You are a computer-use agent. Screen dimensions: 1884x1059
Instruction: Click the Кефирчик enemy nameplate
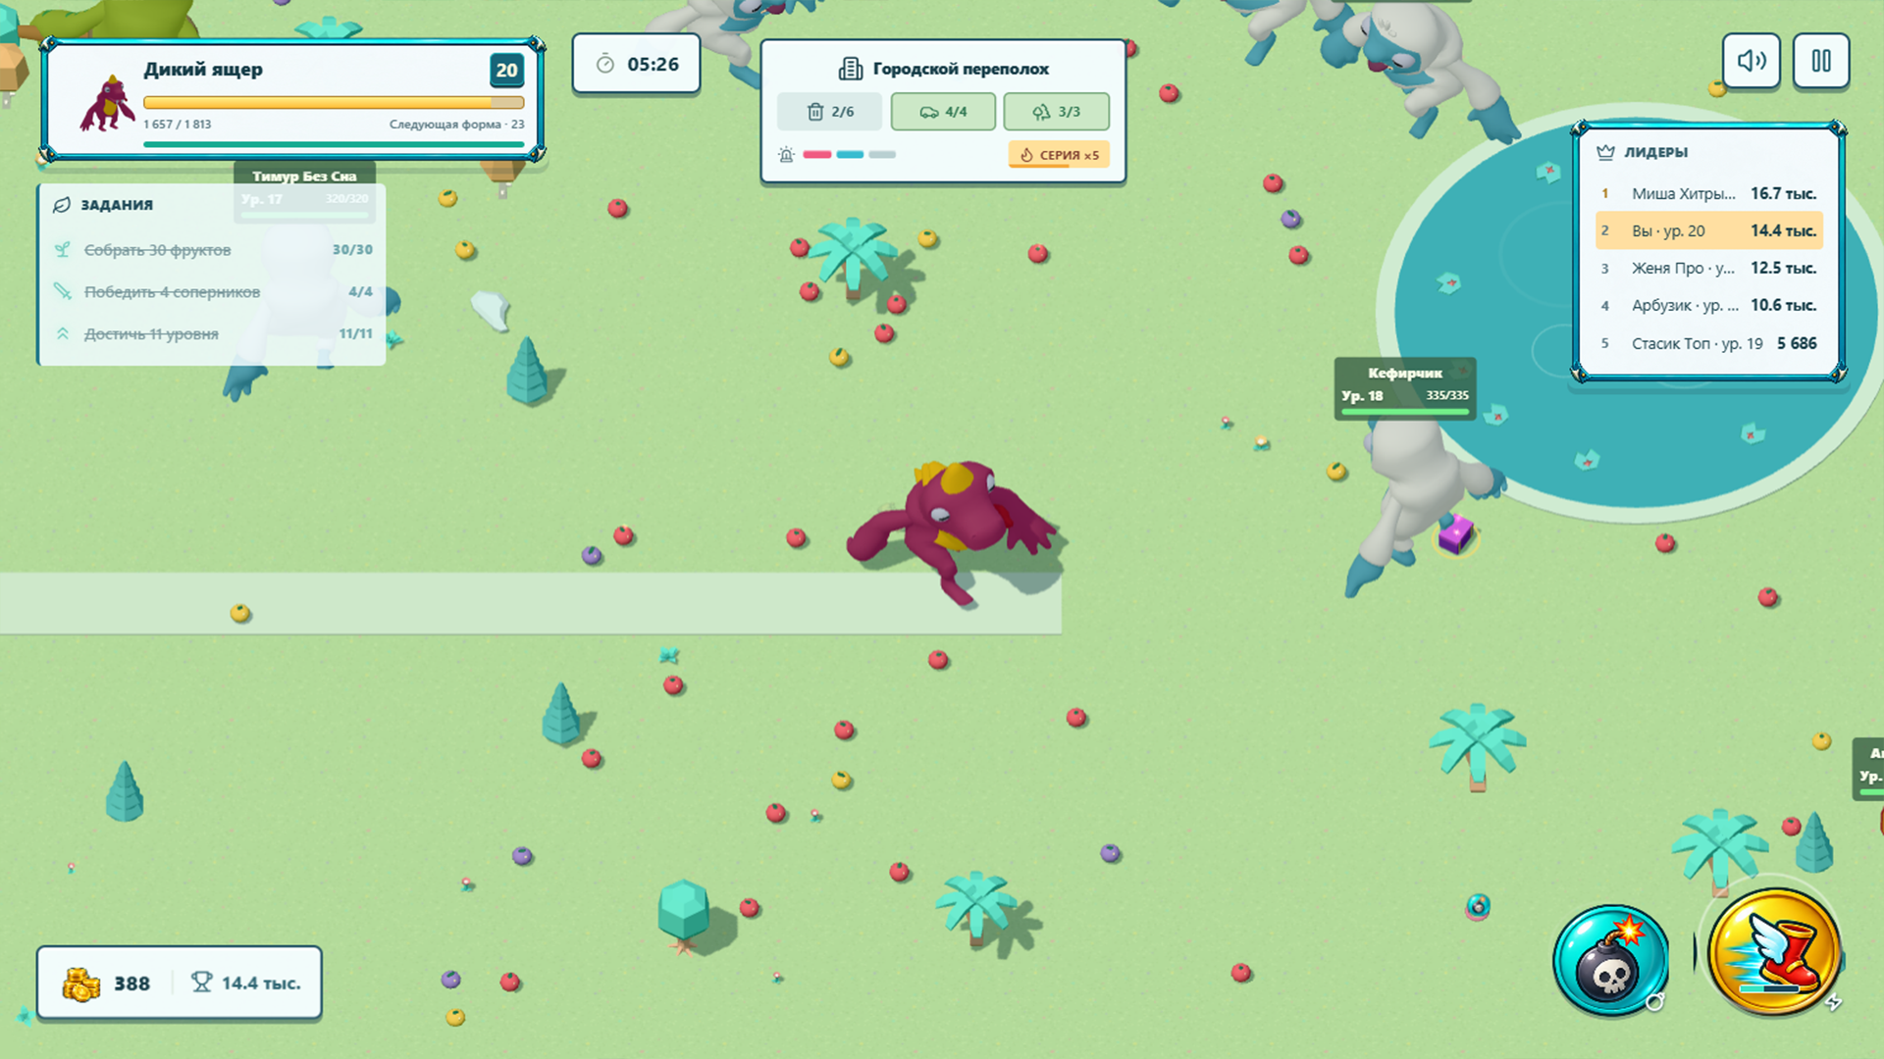point(1405,388)
